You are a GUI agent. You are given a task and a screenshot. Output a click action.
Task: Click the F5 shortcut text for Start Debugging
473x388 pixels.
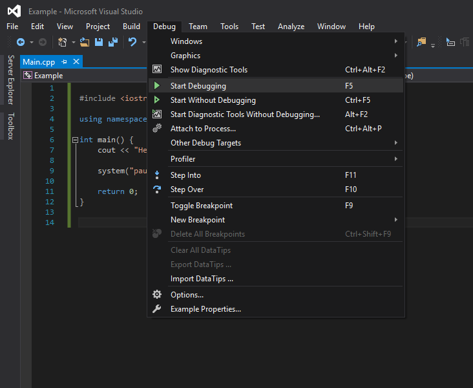point(349,86)
